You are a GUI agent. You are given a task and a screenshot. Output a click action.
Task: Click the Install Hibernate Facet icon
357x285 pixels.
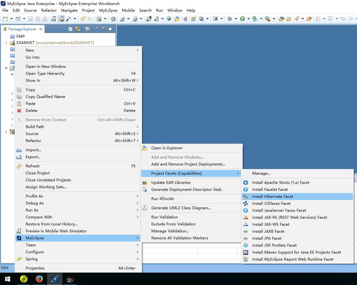[x=246, y=197]
